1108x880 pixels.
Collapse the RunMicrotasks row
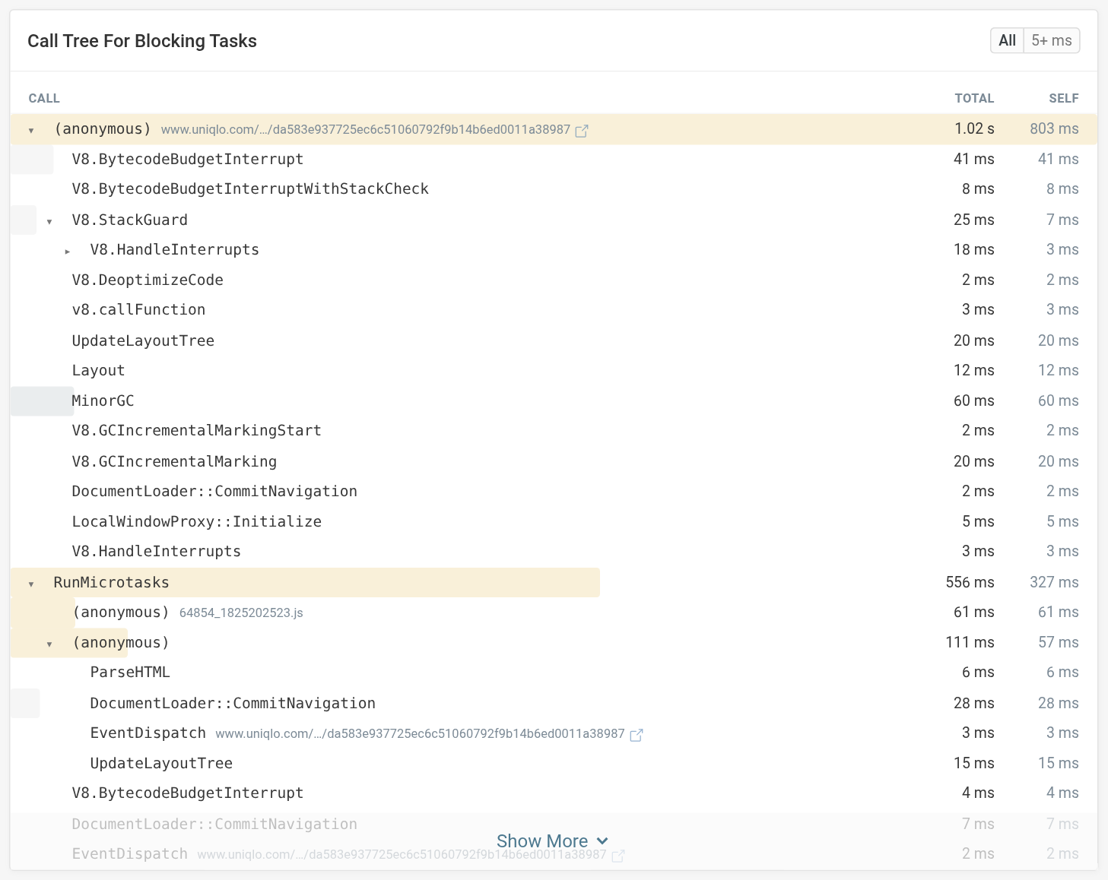click(x=31, y=584)
